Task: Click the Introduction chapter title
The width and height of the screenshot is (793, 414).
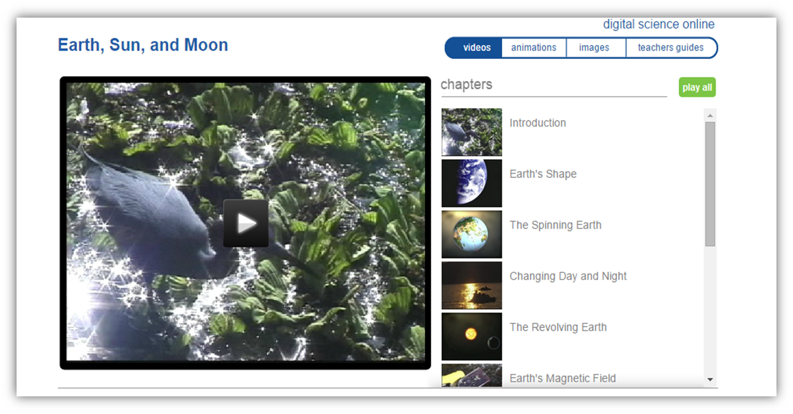Action: (x=538, y=123)
